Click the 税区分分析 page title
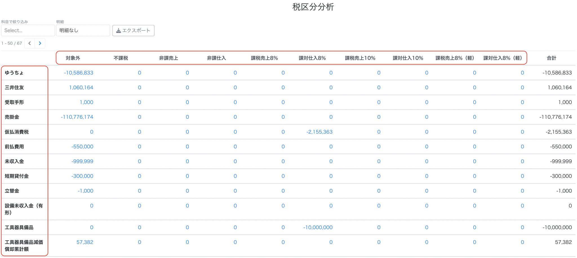Image resolution: width=577 pixels, height=258 pixels. (313, 7)
